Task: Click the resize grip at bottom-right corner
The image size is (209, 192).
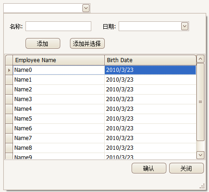Action: point(202,186)
